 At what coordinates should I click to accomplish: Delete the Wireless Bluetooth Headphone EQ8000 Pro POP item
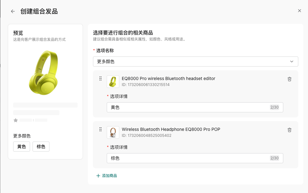pos(290,130)
